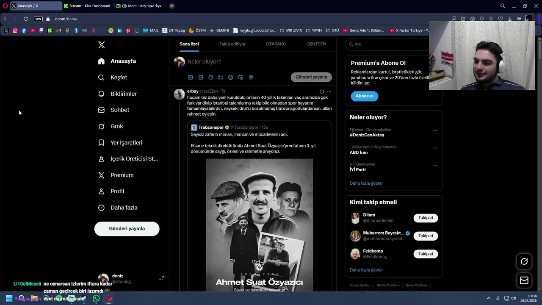
Task: Add a poll to the post
Action: [221, 78]
